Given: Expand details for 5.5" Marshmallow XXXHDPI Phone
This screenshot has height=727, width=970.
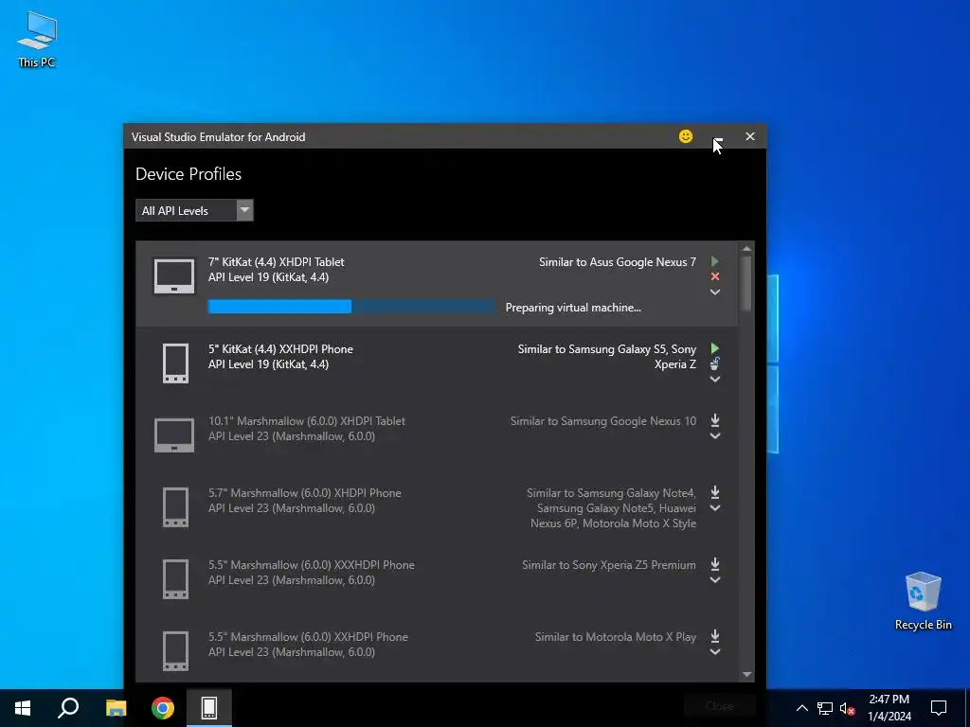Looking at the screenshot, I should click(714, 580).
